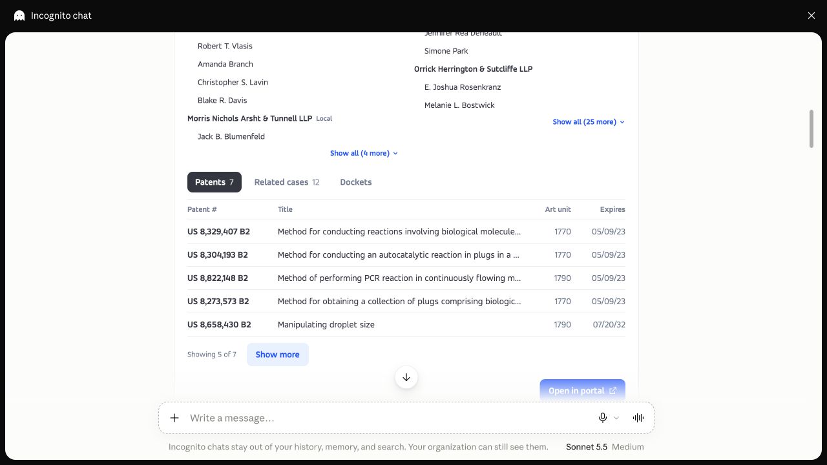Image resolution: width=827 pixels, height=465 pixels.
Task: Click patent US 8,658,430 B2
Action: (x=219, y=324)
